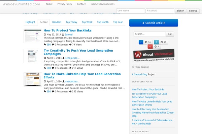The height and width of the screenshot is (134, 202).
Task: Open the Webdevunlimited.com site logo
Action: tap(21, 4)
